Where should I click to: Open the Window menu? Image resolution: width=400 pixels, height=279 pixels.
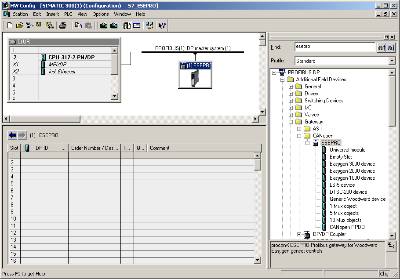tap(122, 14)
